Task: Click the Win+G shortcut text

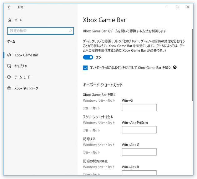Action: [x=127, y=101]
